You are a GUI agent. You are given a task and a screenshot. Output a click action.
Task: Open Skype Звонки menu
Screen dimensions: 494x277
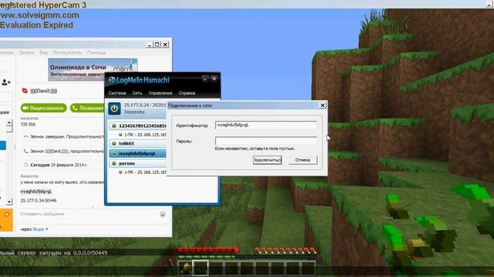[x=26, y=52]
